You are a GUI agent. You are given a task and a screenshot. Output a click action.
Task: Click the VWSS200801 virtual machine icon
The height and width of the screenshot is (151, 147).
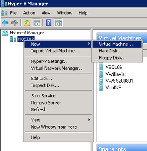tap(101, 81)
